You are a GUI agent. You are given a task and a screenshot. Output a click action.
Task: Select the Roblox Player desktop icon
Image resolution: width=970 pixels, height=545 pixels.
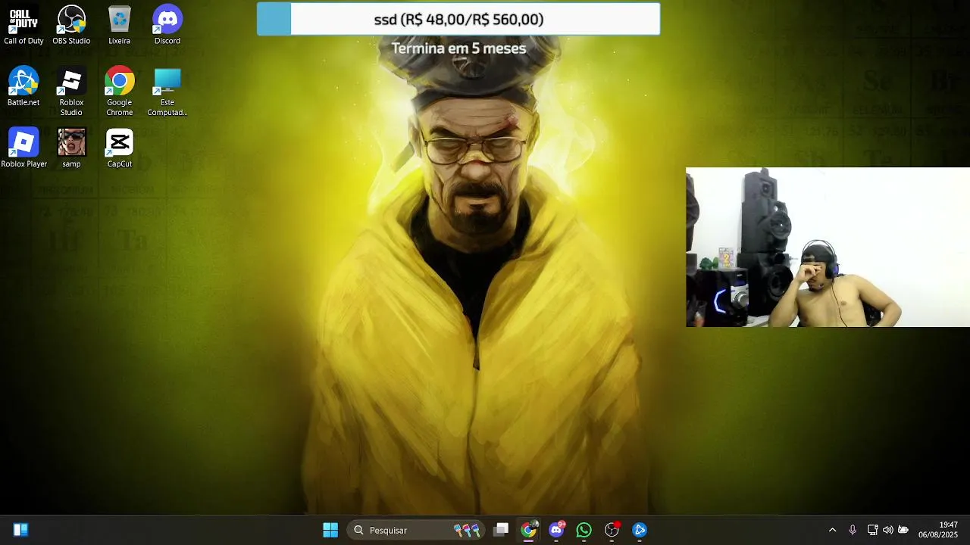[23, 148]
